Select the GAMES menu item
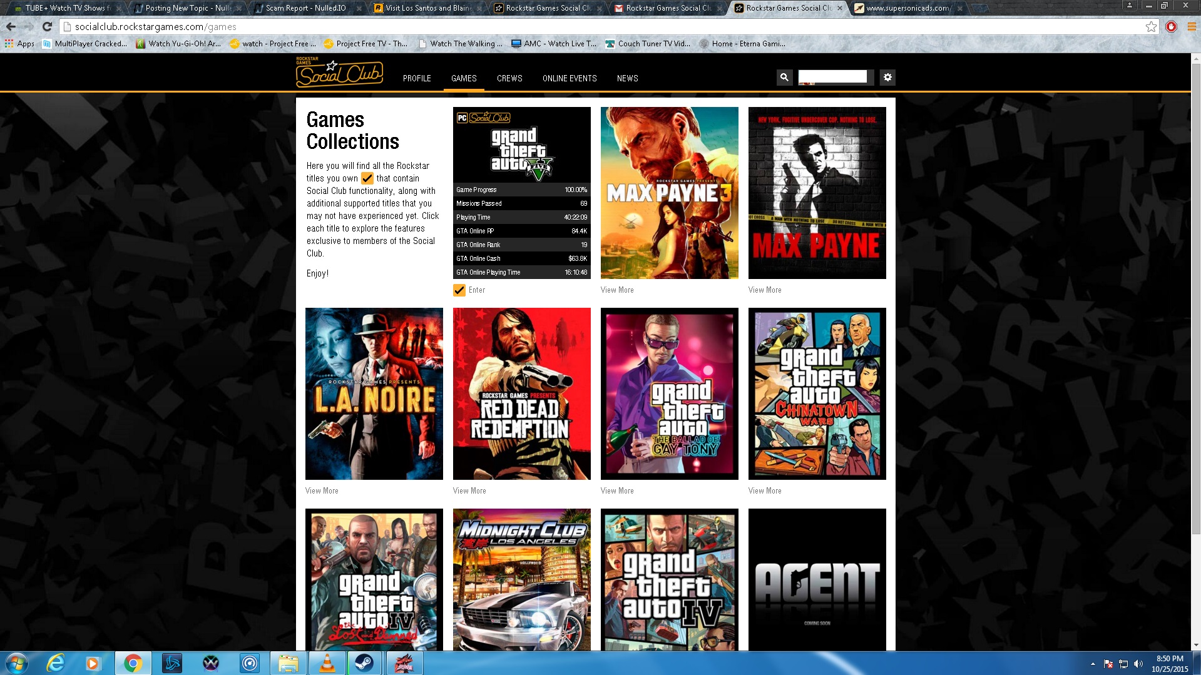The height and width of the screenshot is (675, 1201). [x=464, y=78]
